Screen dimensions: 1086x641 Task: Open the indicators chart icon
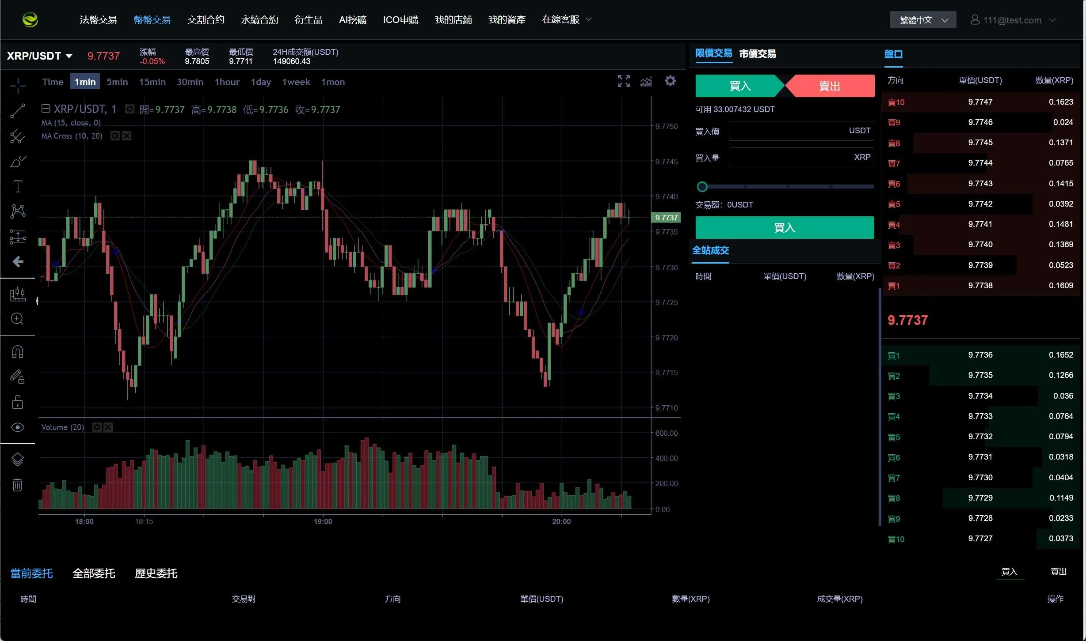tap(646, 81)
